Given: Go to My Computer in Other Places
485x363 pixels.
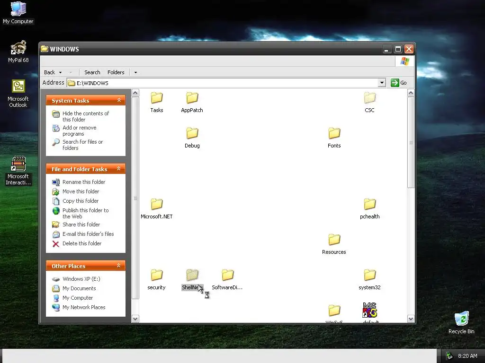Looking at the screenshot, I should click(72, 298).
